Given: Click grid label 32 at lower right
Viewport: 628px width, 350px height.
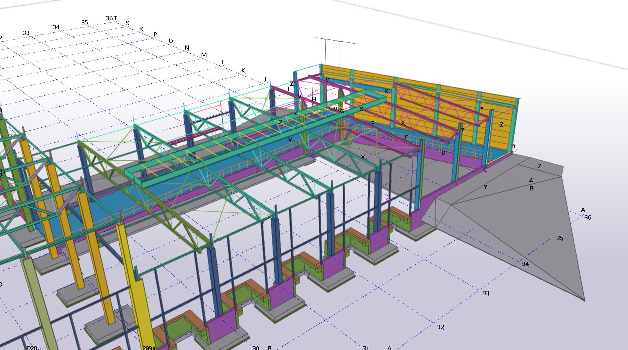Looking at the screenshot, I should (440, 327).
